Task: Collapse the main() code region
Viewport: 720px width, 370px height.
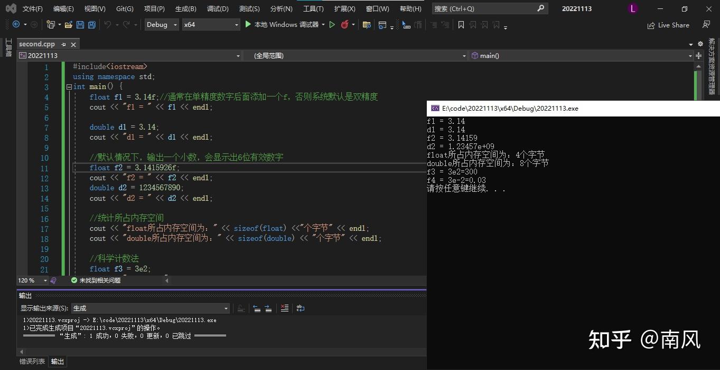Action: tap(69, 86)
